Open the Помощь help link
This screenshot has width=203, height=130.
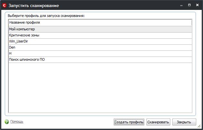point(17,122)
